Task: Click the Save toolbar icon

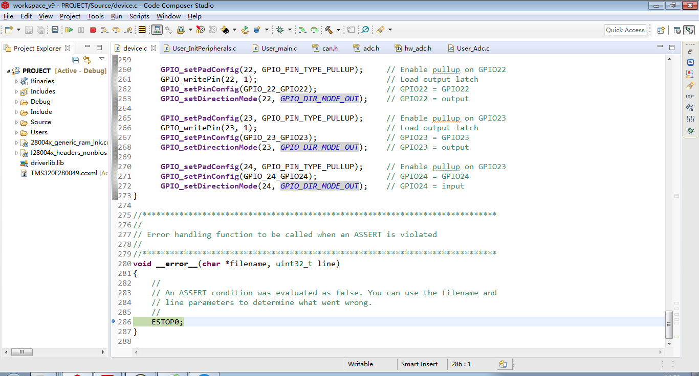Action: click(29, 30)
